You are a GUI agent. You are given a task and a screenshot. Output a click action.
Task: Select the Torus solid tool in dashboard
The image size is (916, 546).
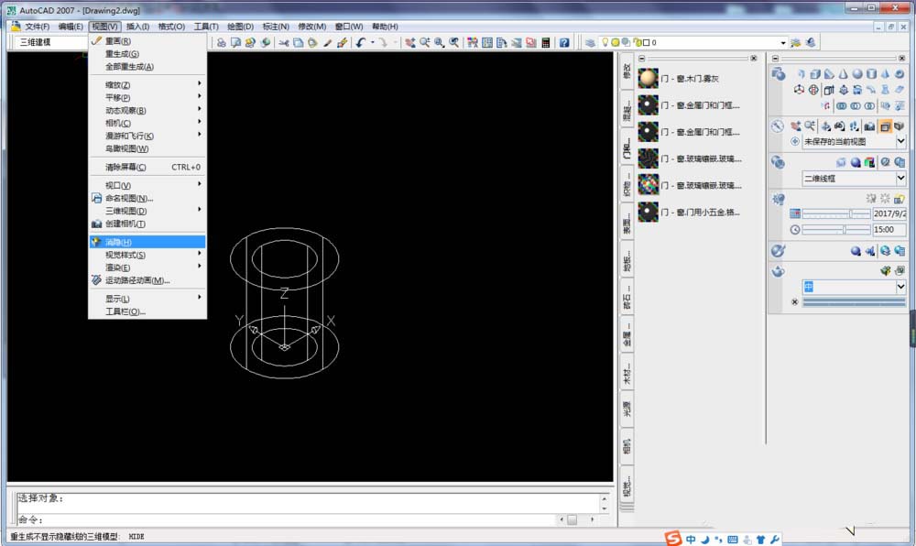pyautogui.click(x=900, y=73)
